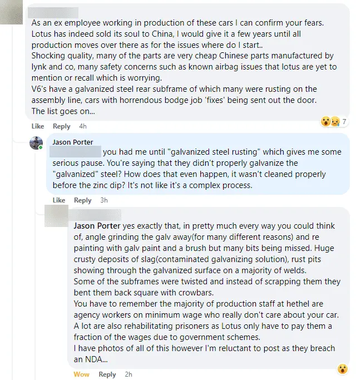View wow and sad reaction emojis on top comment

point(330,121)
